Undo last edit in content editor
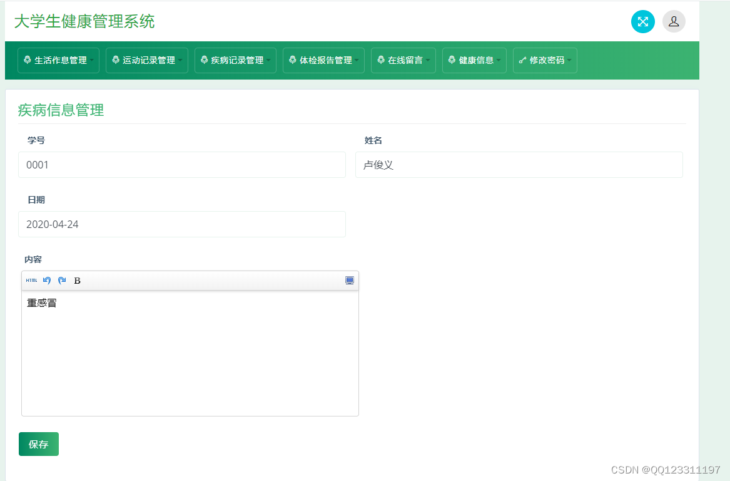Screen dimensions: 730x481 click(x=46, y=280)
